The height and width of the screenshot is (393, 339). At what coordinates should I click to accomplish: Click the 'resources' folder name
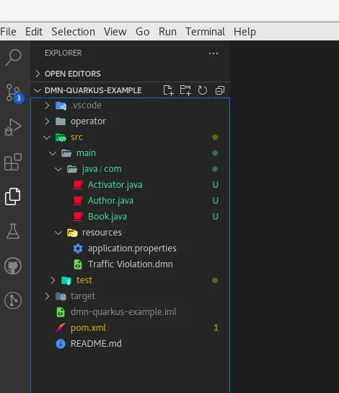(102, 233)
